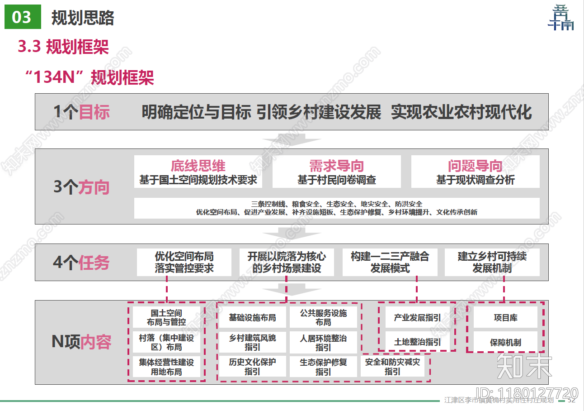The height and width of the screenshot is (411, 584).
Task: Click the 构建一二三产融合发展模式 box
Action: click(x=390, y=262)
